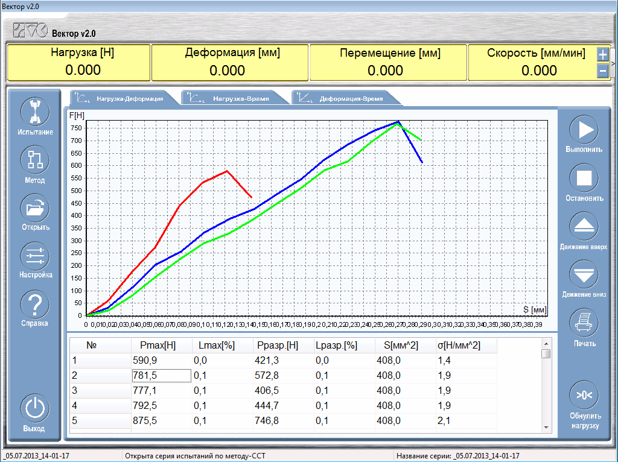Select the Pmax cell with value 777,1
This screenshot has height=462, width=618.
pos(162,390)
